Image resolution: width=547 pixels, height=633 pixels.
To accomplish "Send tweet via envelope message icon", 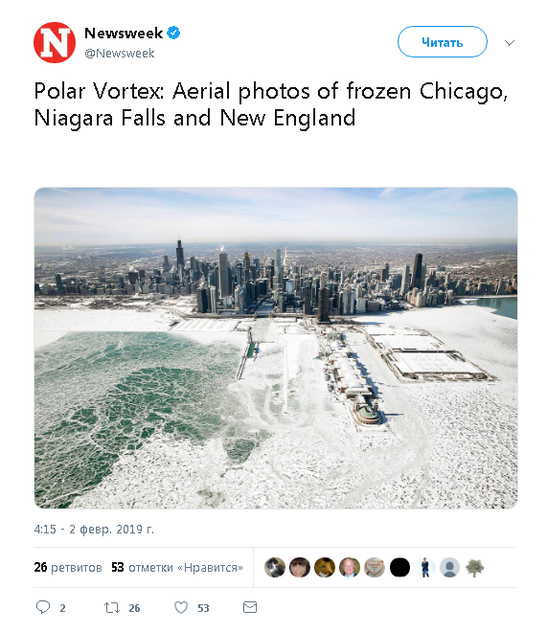I will pos(250,607).
